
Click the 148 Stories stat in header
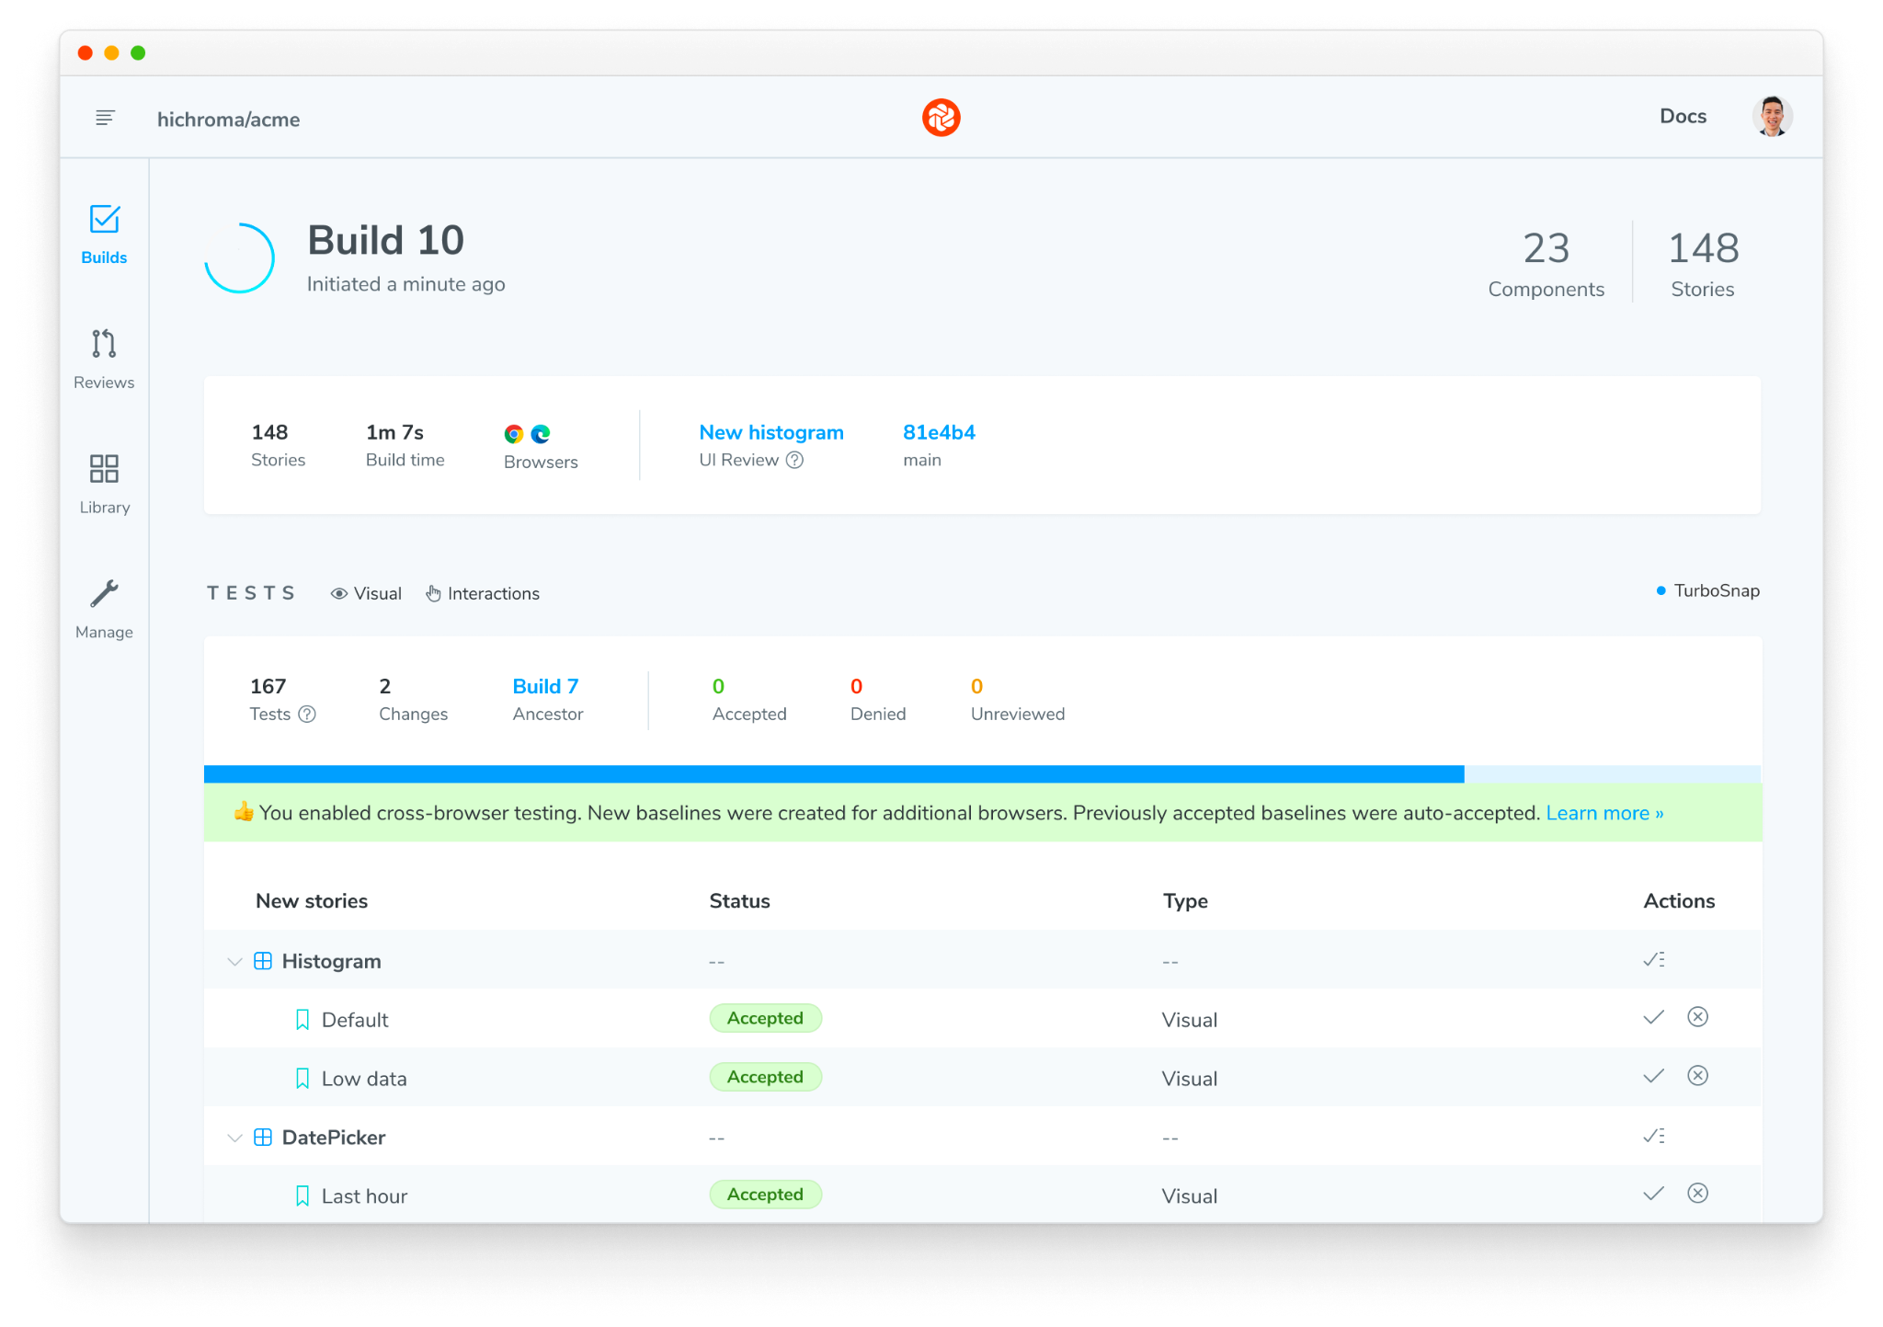click(1703, 263)
